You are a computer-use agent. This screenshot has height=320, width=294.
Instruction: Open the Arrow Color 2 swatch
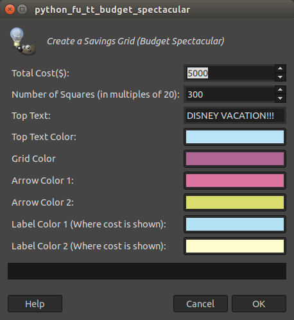[235, 202]
